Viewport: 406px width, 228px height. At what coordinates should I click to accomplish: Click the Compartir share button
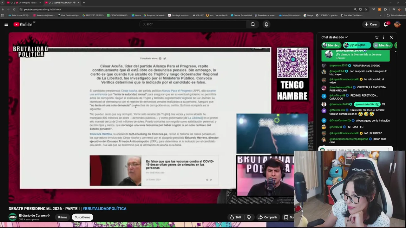point(268,217)
